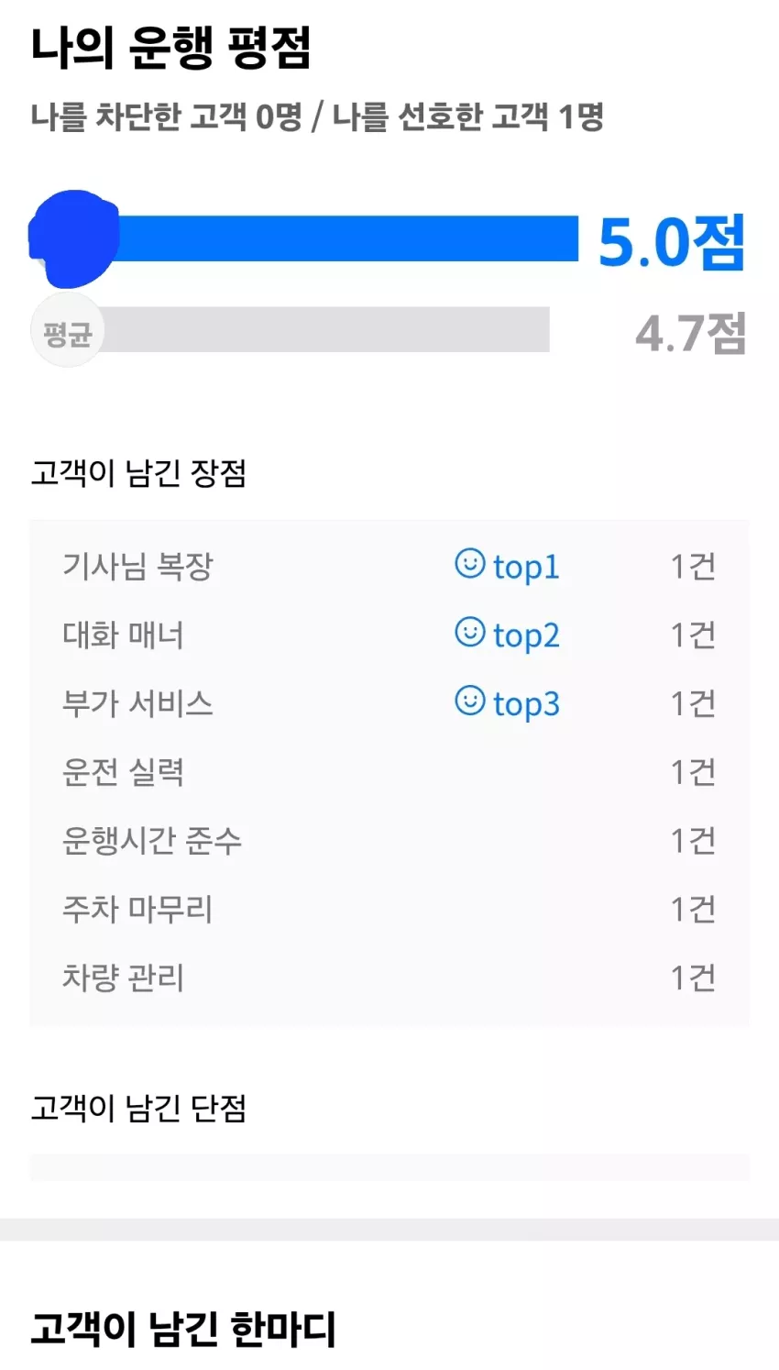The height and width of the screenshot is (1370, 779).
Task: Tap the 고객이 남긴 단점 heading
Action: click(138, 1108)
